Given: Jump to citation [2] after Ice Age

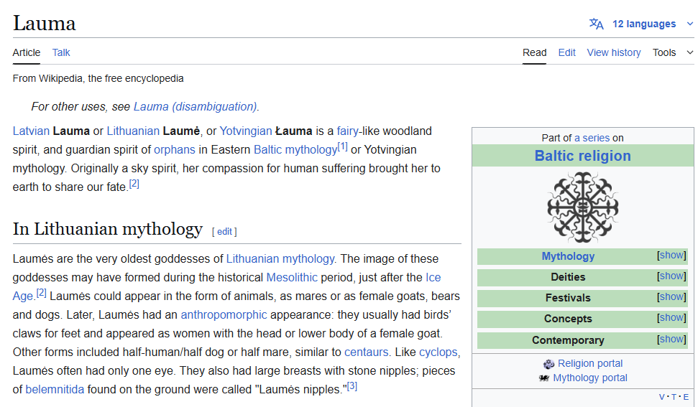Looking at the screenshot, I should 42,292.
